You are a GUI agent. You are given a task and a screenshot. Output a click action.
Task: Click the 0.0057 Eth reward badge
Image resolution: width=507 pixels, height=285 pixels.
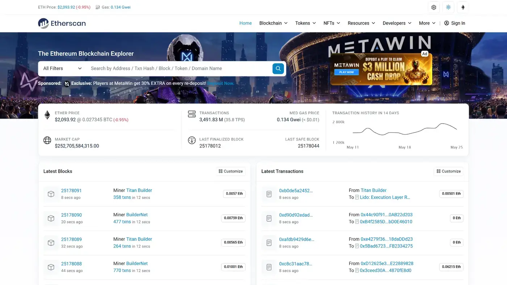click(234, 194)
